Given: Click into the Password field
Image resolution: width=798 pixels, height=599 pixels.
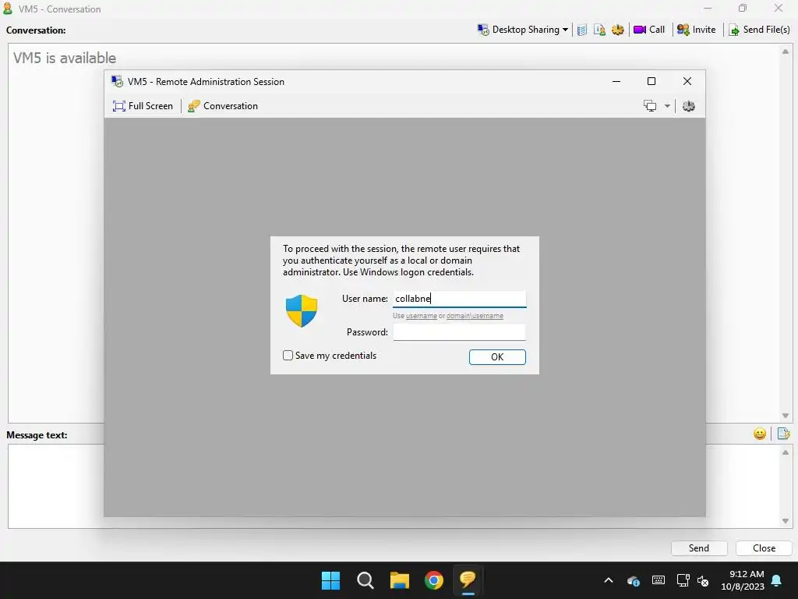Looking at the screenshot, I should pos(460,332).
